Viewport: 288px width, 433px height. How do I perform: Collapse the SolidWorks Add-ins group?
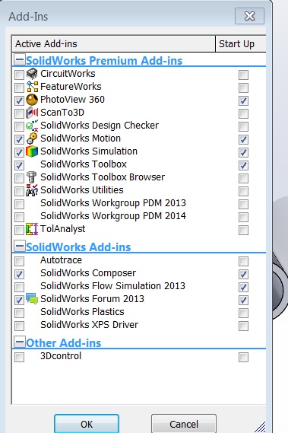coord(19,246)
